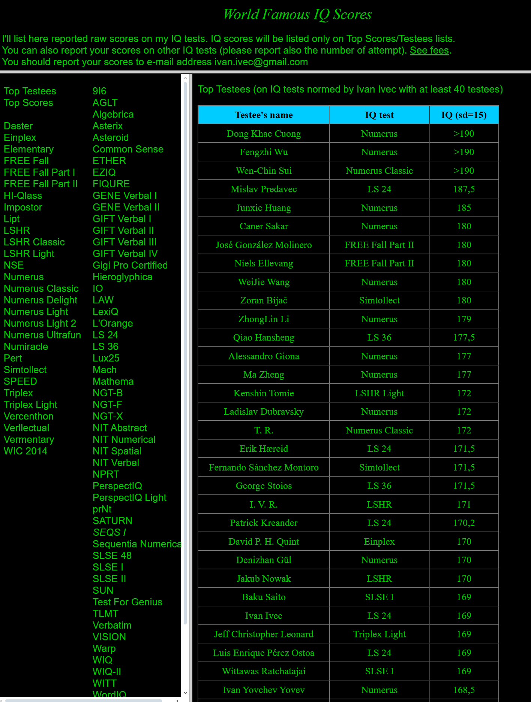Click the IQ test column header

(379, 115)
